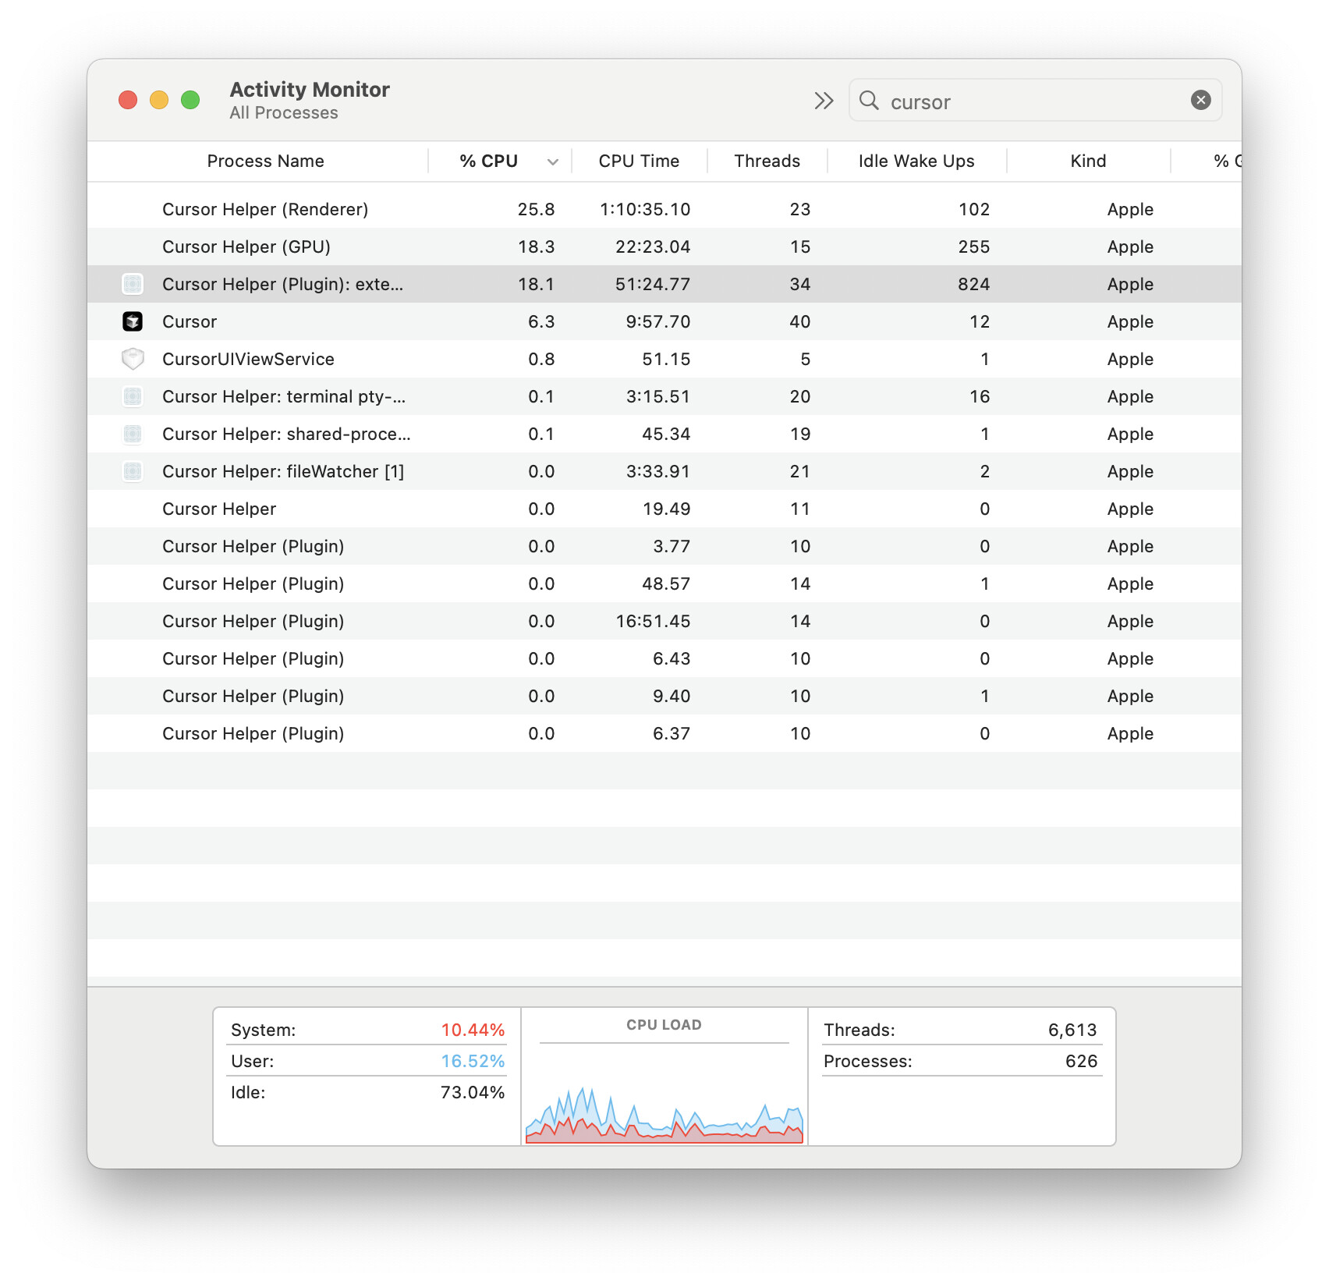This screenshot has height=1284, width=1329.
Task: Select Cursor Helper: terminal pty process
Action: point(664,396)
